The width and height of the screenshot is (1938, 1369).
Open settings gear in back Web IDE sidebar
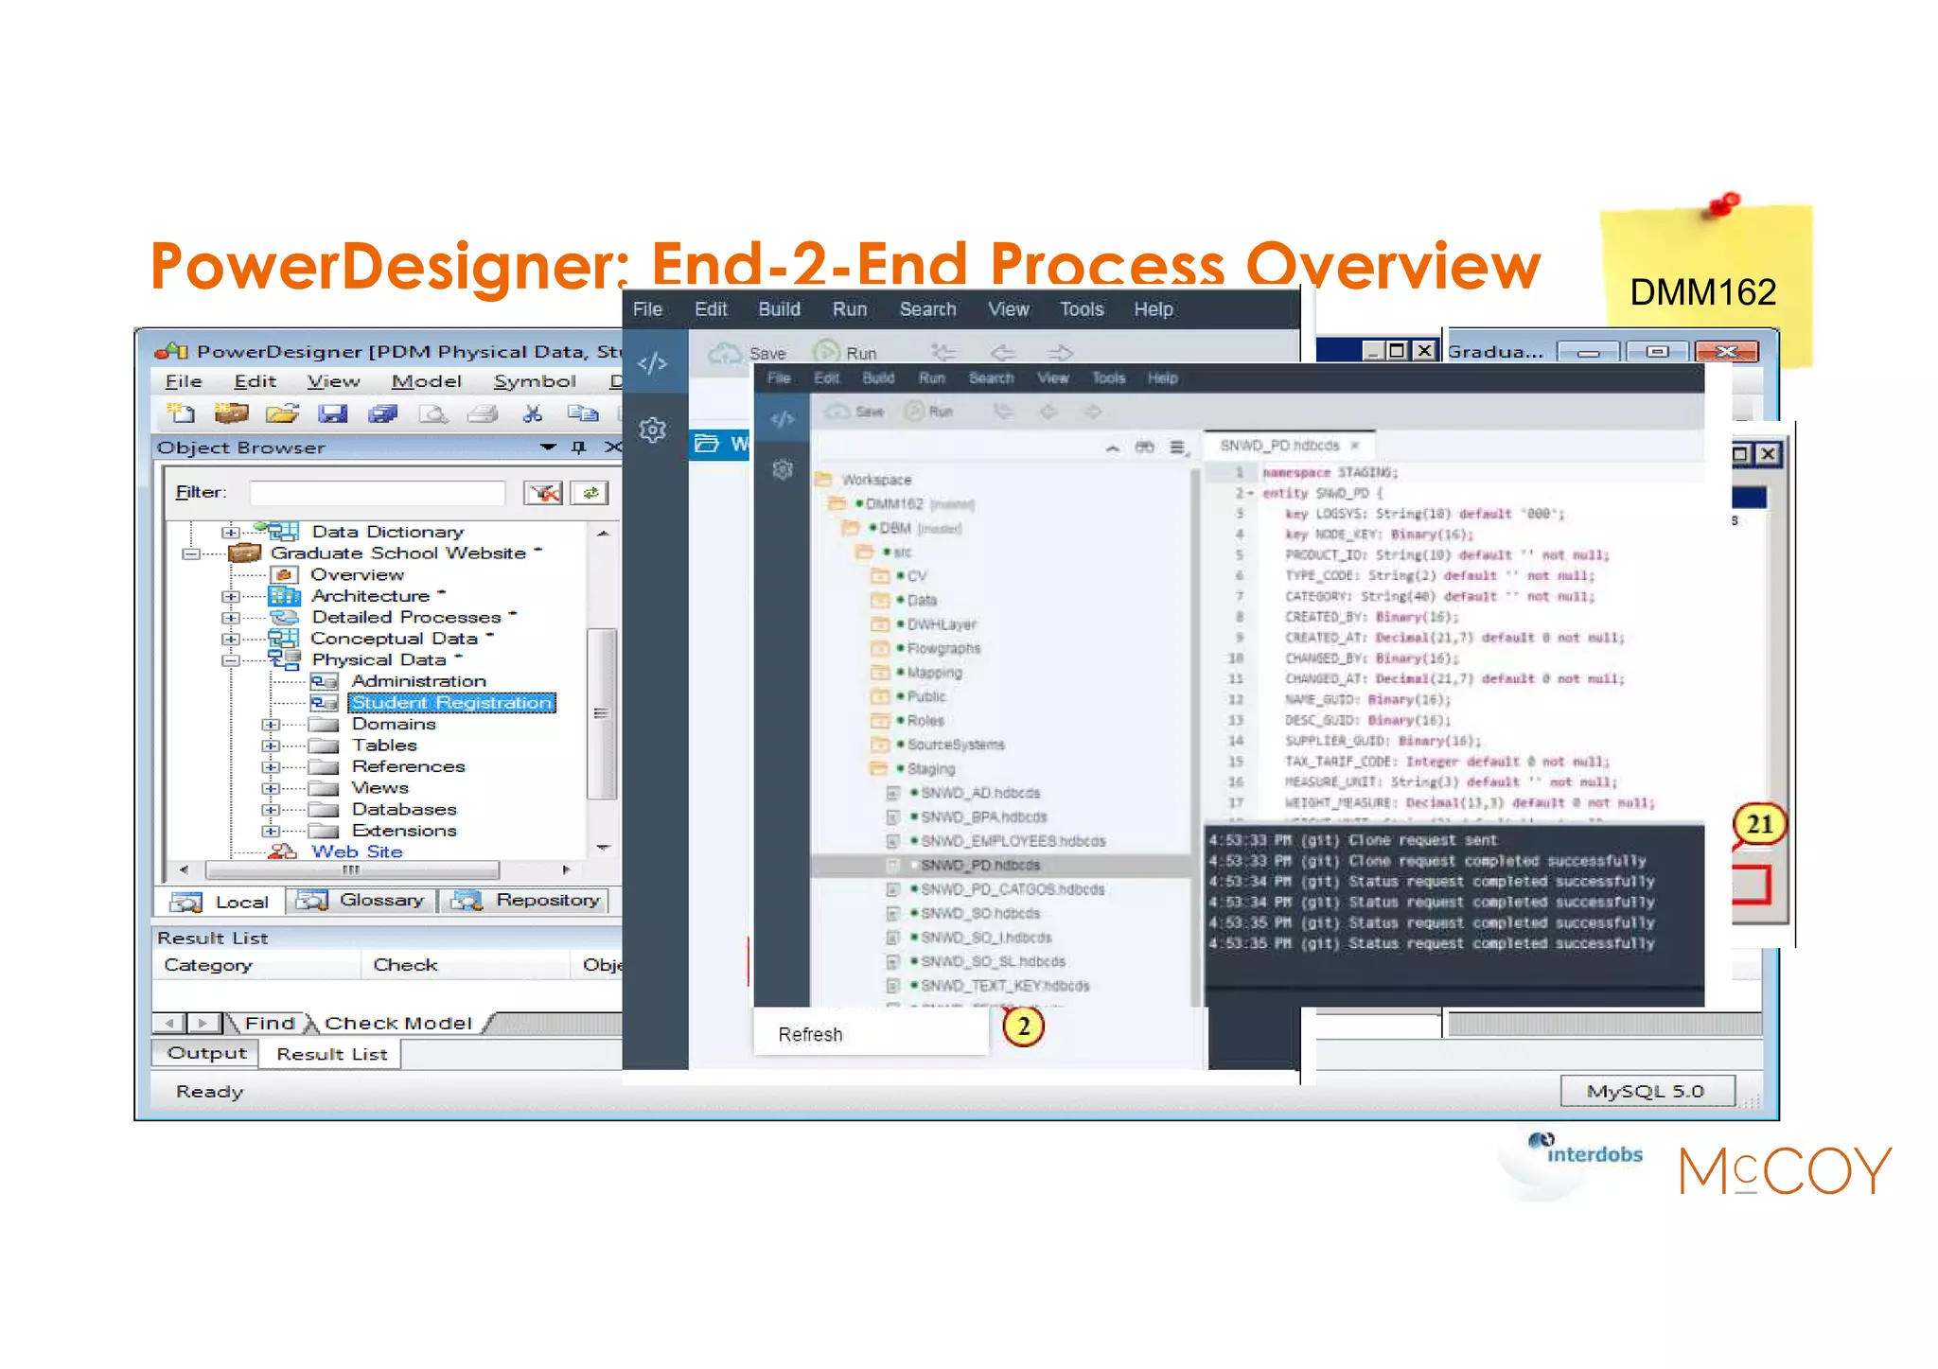click(653, 430)
